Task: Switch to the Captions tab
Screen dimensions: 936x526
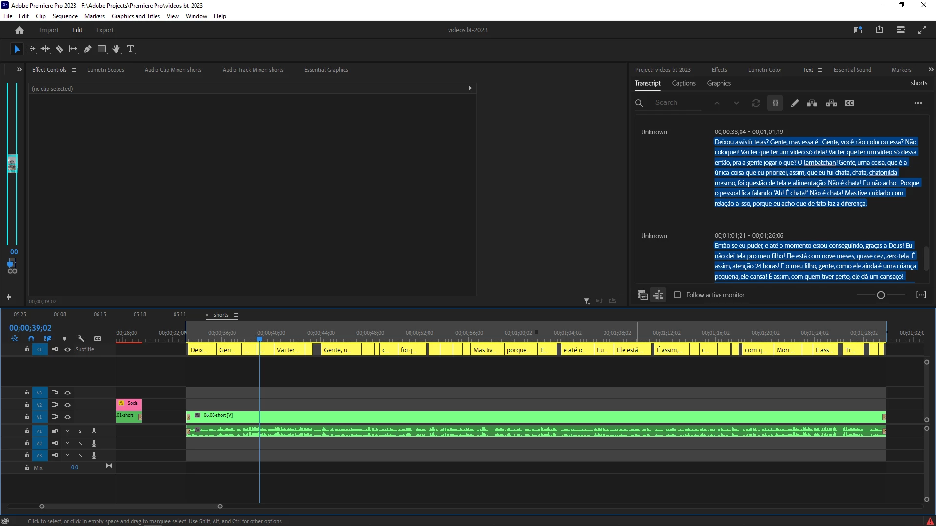Action: coord(683,83)
